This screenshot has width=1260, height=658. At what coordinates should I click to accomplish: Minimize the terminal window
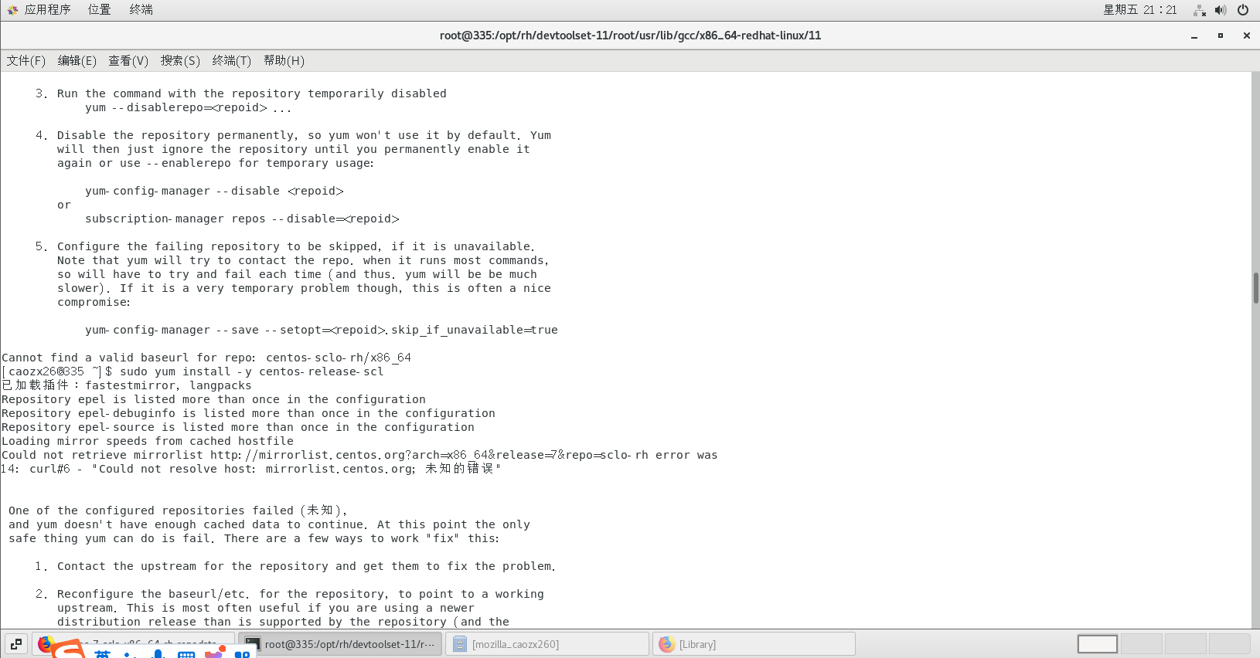1194,36
